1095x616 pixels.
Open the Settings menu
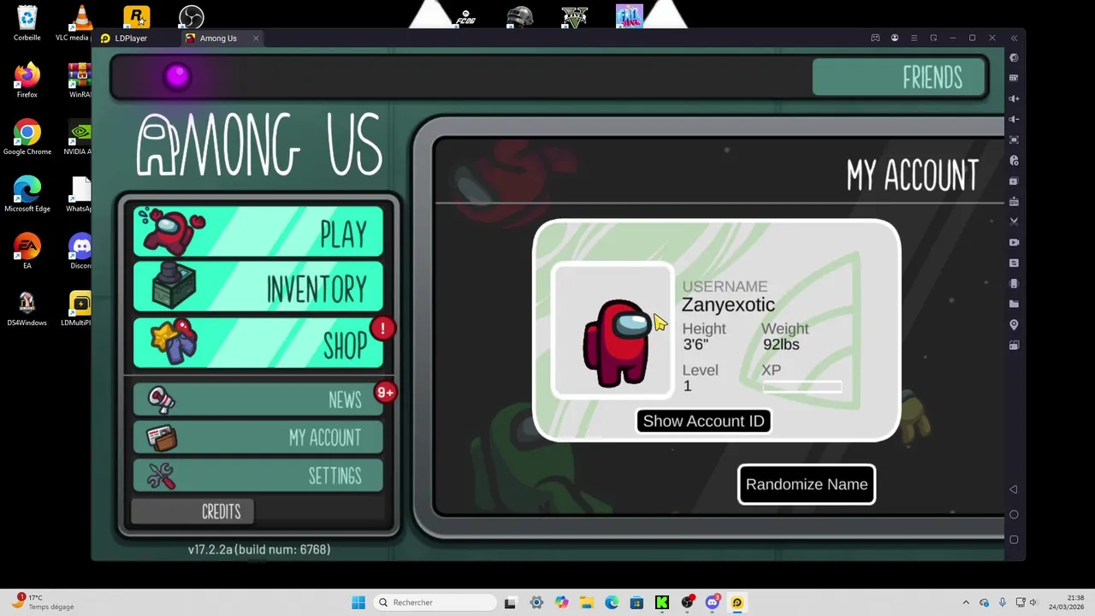(258, 476)
